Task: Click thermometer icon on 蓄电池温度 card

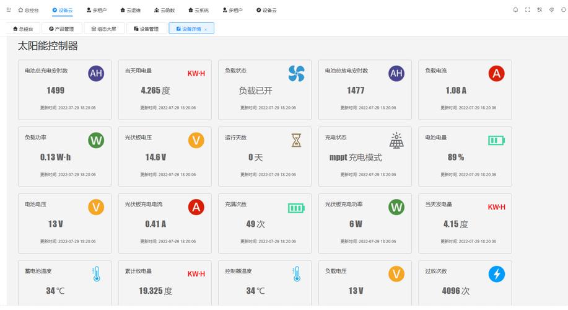Action: coord(97,274)
